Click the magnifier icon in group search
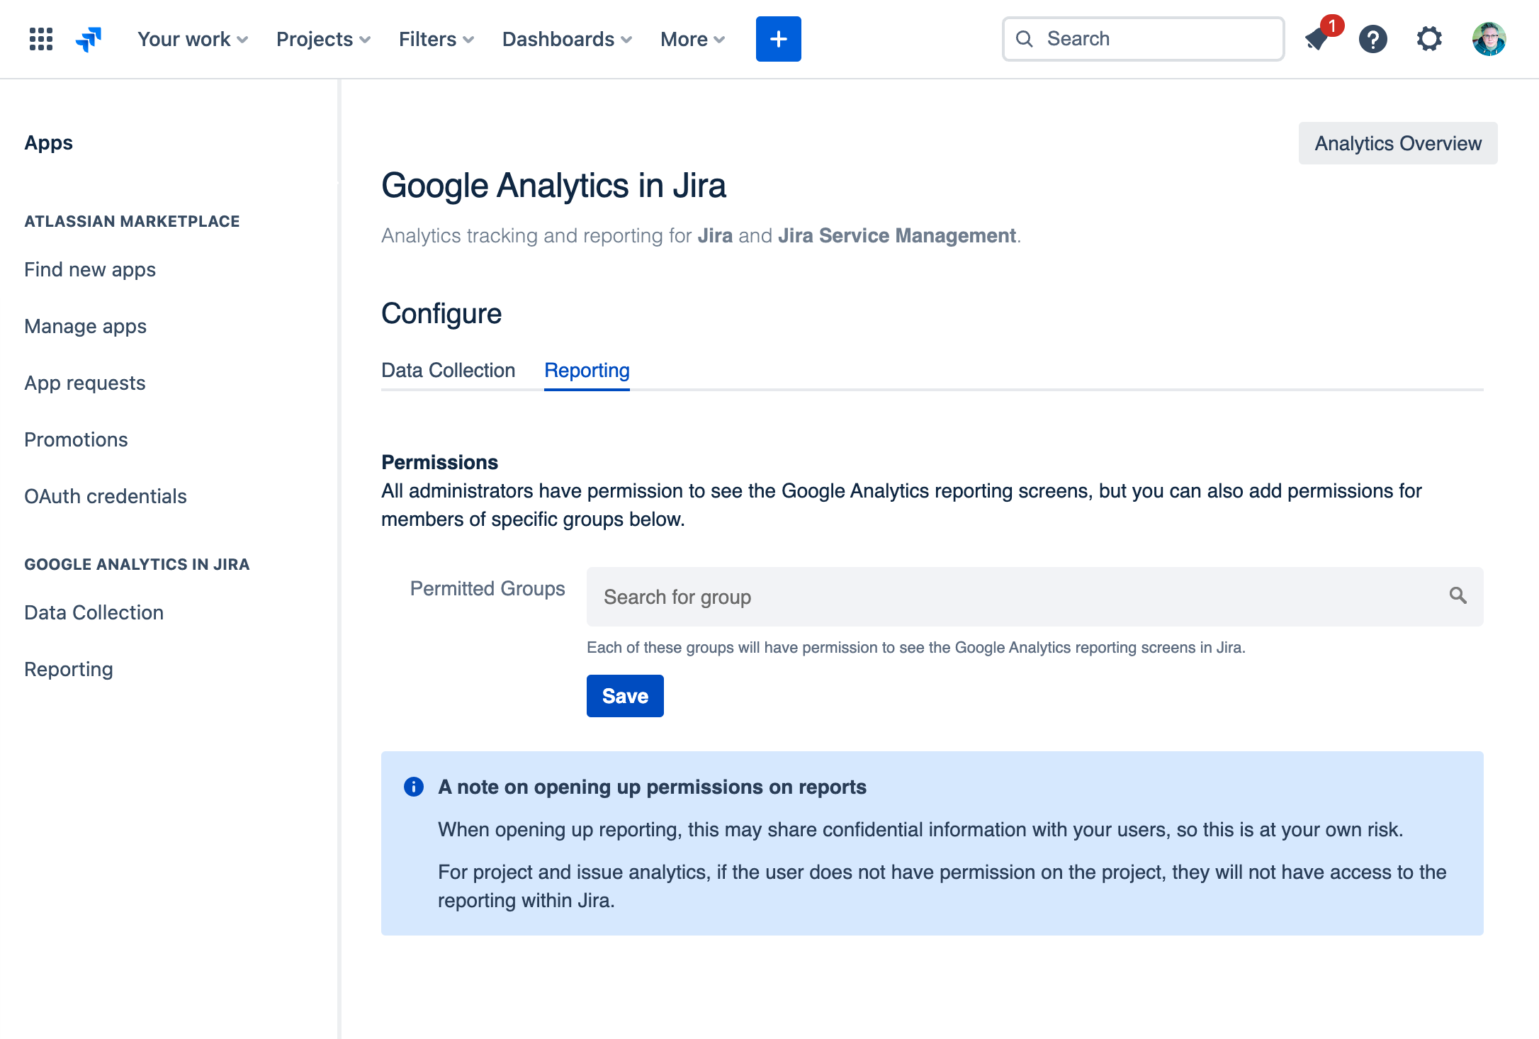The height and width of the screenshot is (1039, 1539). (1458, 595)
